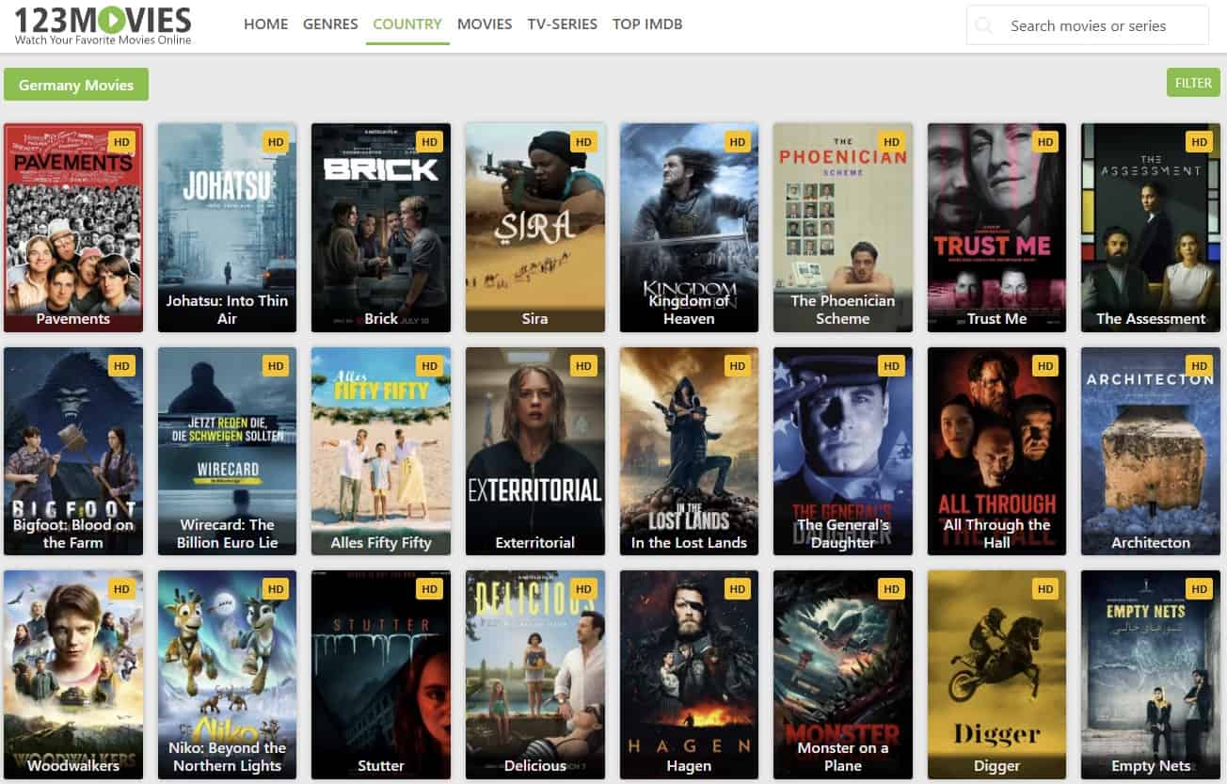
Task: Open Niko: Beyond the Northern Lights poster
Action: 227,674
